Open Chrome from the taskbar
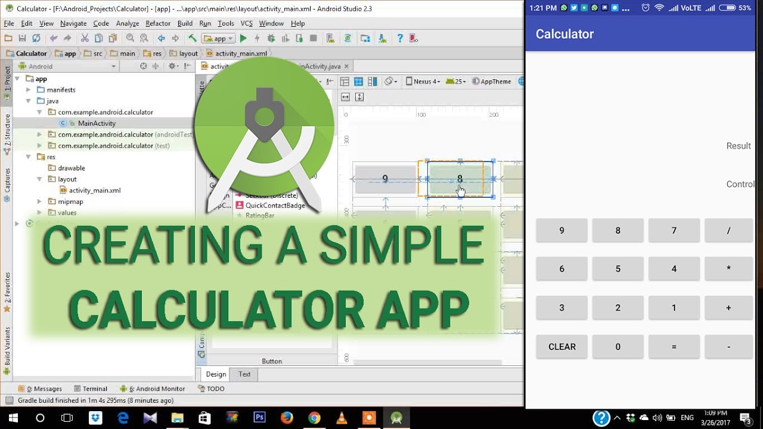 coord(314,418)
